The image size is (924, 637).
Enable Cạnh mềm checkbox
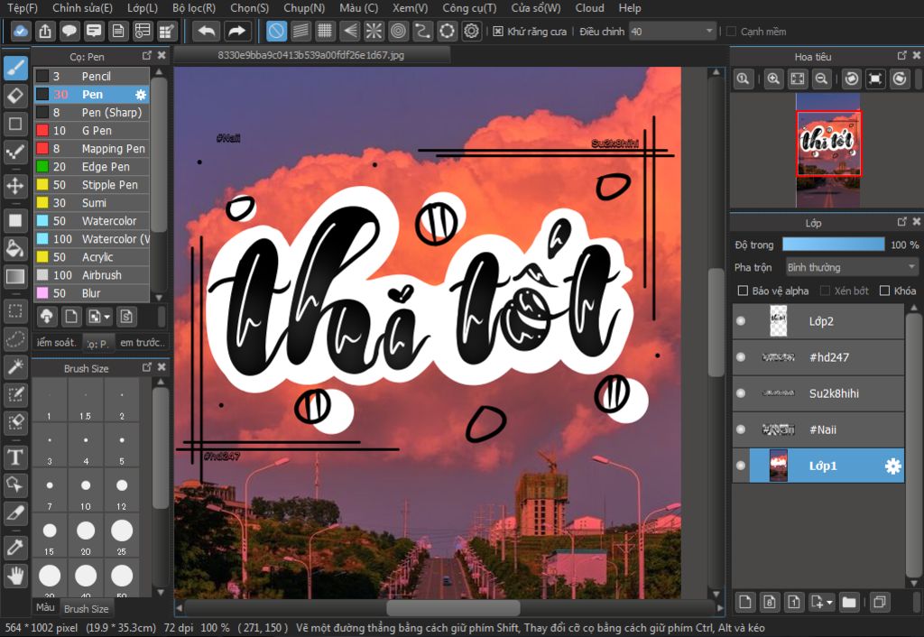click(731, 32)
